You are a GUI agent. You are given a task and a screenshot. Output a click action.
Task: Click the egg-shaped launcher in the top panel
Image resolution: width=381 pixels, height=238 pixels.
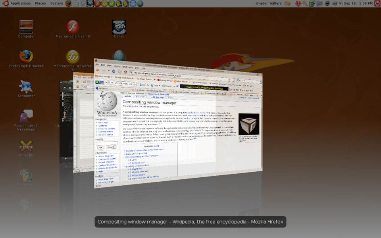tap(140, 4)
